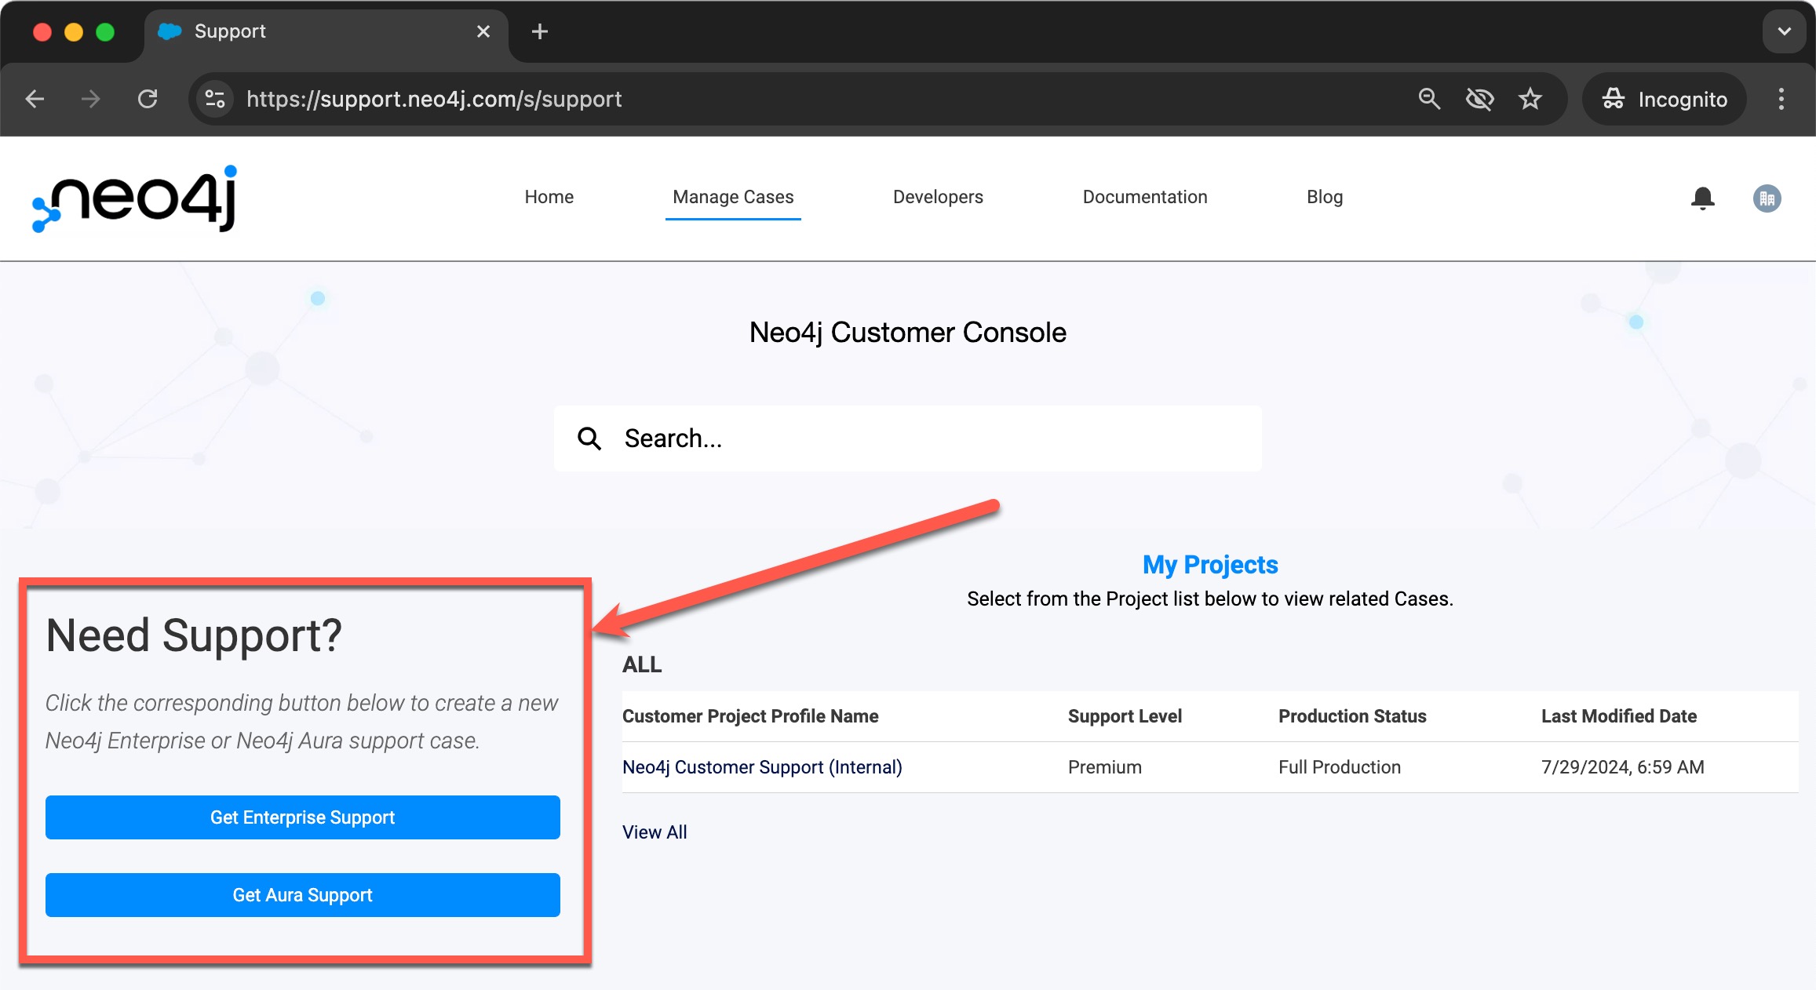
Task: Click the Production Status column header
Action: 1352,716
